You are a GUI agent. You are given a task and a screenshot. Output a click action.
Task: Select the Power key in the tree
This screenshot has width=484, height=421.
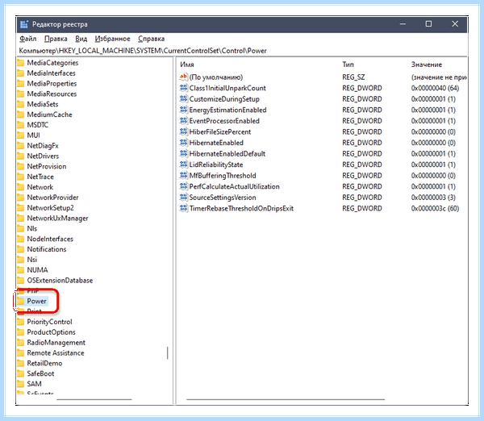(x=36, y=301)
